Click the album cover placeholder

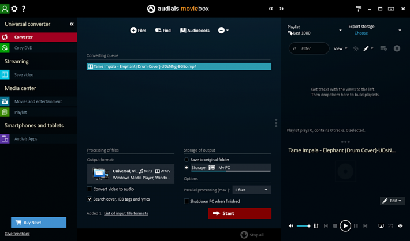tap(345, 171)
